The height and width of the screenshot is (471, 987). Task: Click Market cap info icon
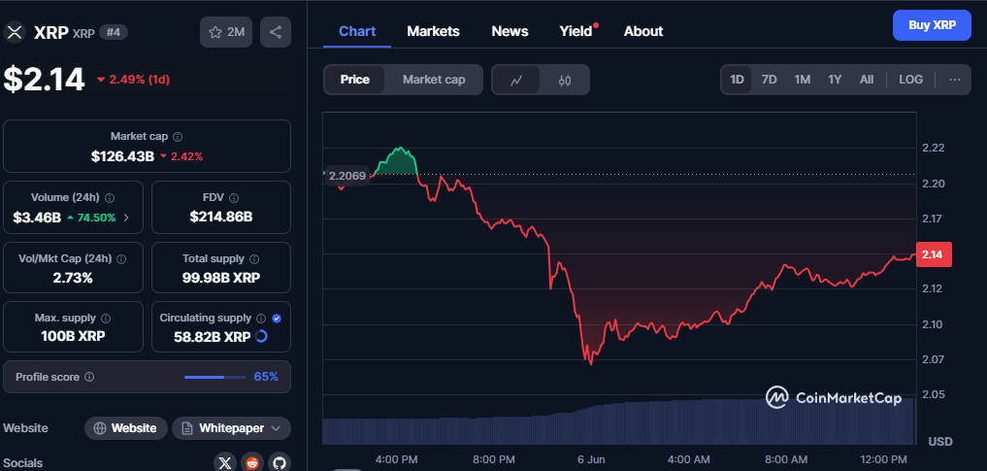tap(179, 137)
